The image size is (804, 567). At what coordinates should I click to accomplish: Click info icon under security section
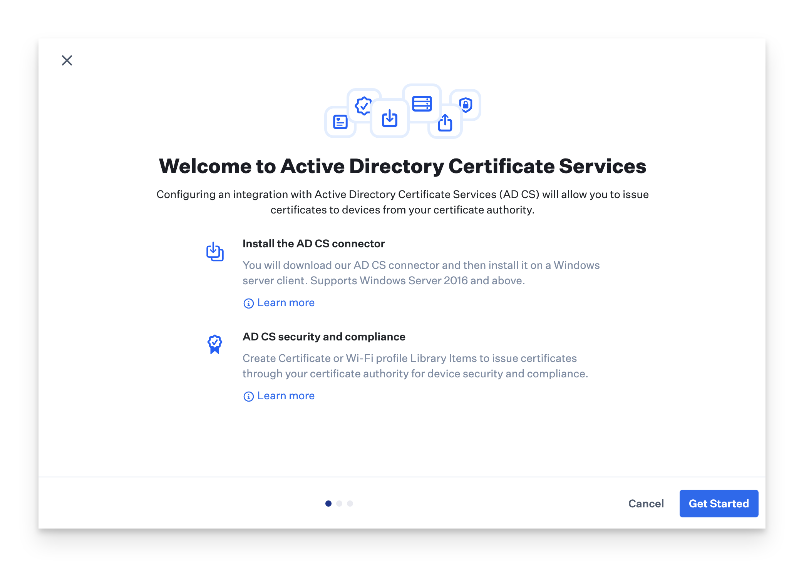(249, 397)
